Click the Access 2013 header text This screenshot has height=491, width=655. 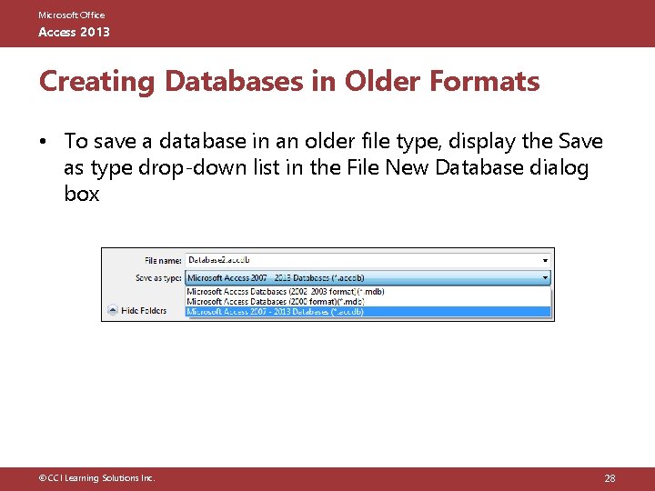pos(74,32)
